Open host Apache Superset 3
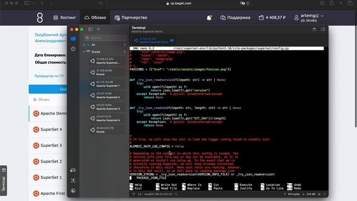357x201 pixels. point(107,107)
